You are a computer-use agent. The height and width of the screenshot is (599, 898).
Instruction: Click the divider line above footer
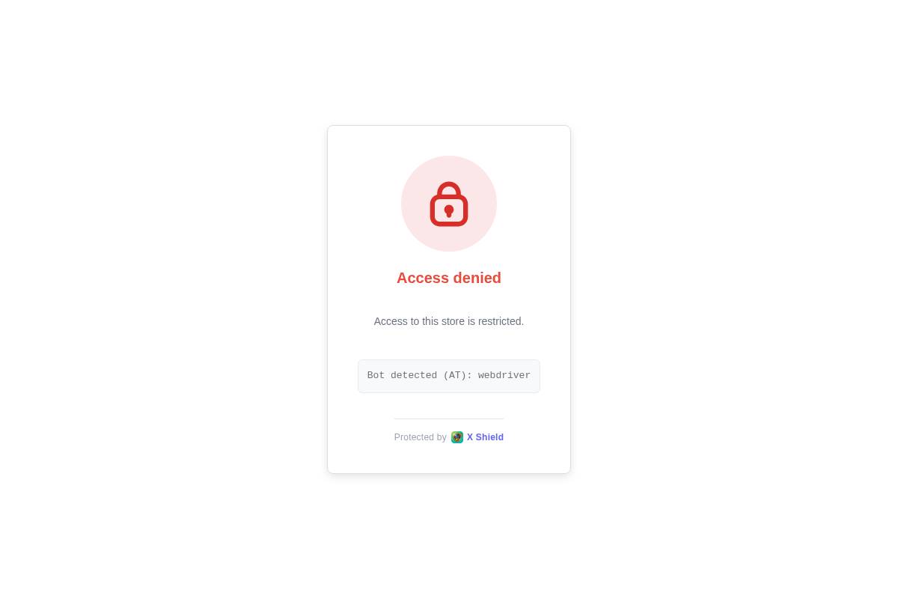pyautogui.click(x=449, y=419)
